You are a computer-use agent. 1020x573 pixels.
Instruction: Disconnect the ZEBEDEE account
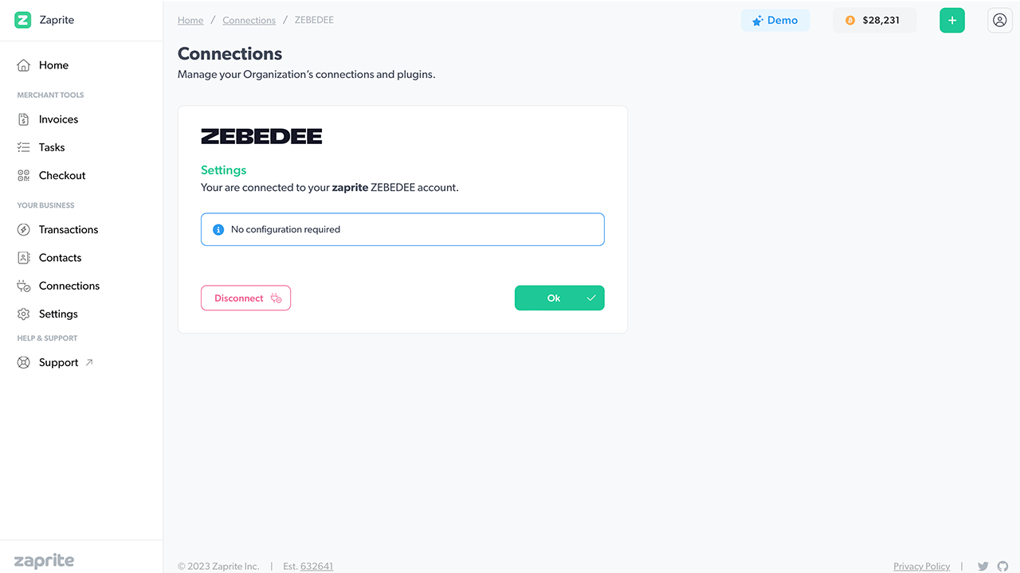(x=245, y=298)
